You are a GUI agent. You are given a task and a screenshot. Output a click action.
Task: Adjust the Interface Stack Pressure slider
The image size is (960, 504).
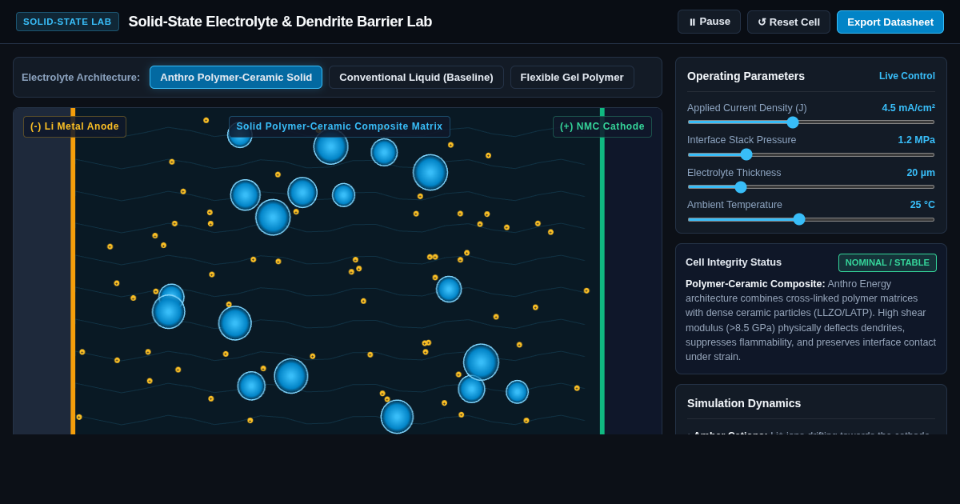811,154
